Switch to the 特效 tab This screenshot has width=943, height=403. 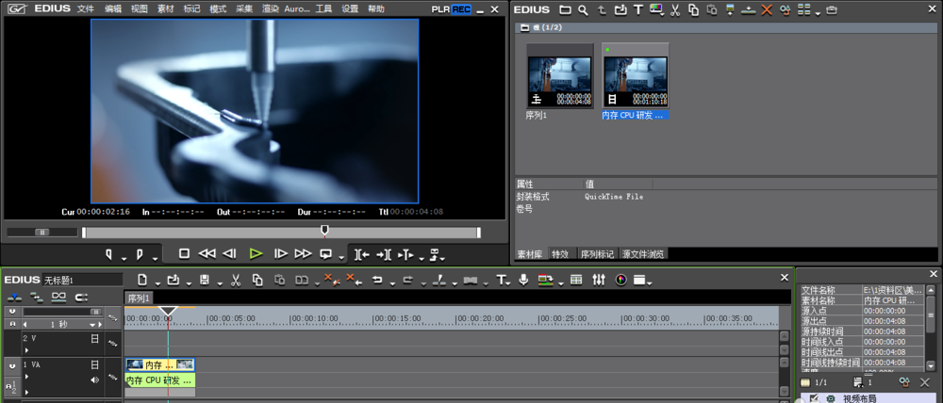560,254
